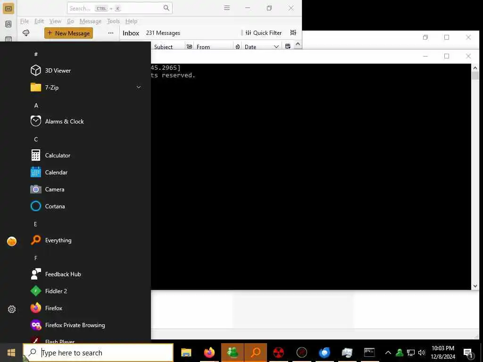
Task: Open File Explorer from taskbar
Action: 186,353
